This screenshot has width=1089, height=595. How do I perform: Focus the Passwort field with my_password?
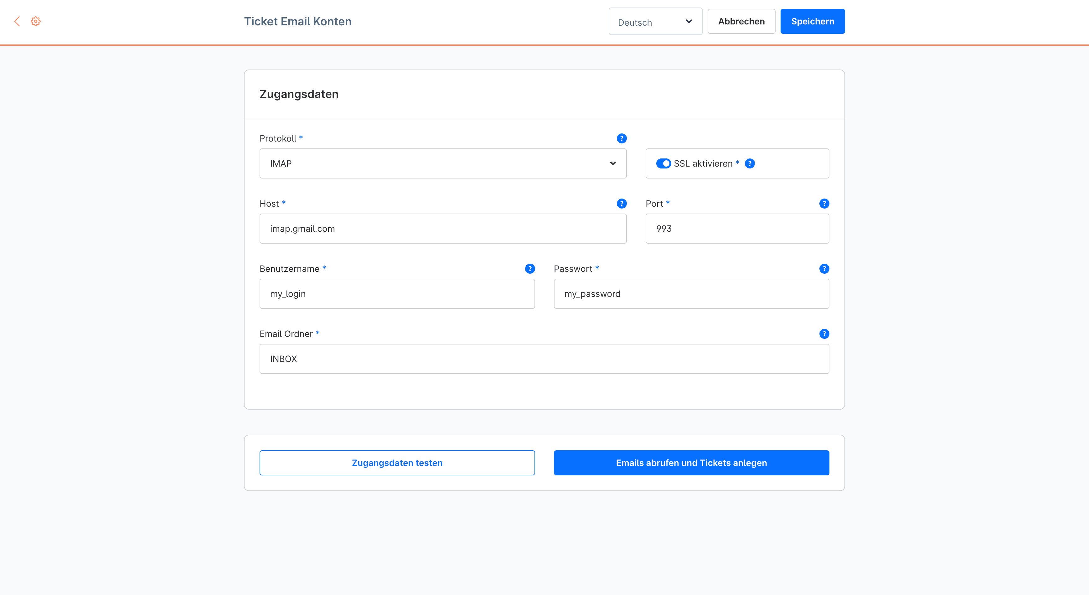tap(691, 294)
